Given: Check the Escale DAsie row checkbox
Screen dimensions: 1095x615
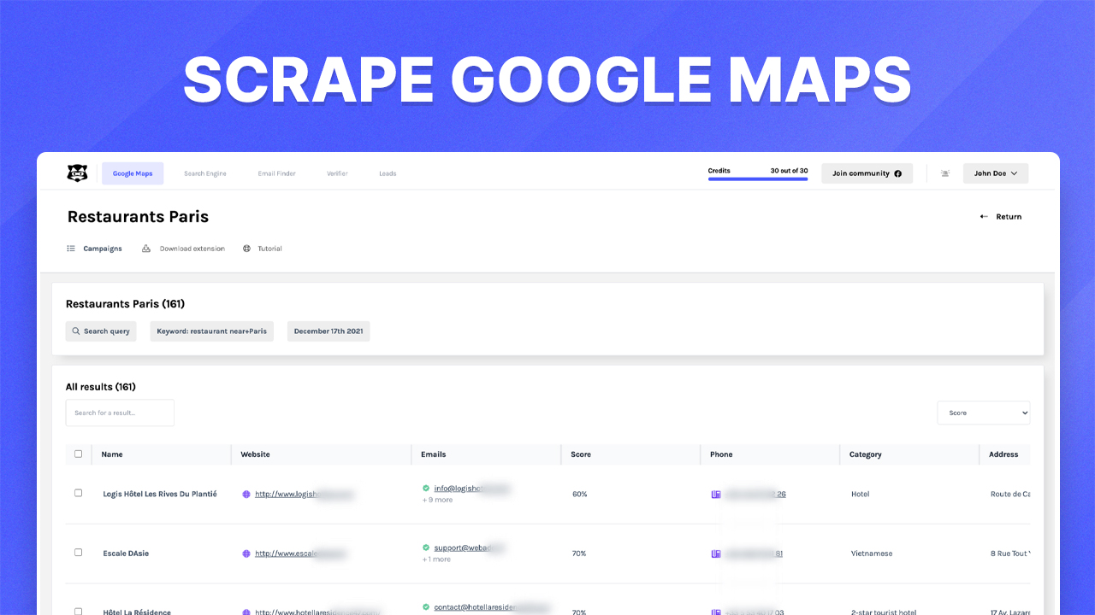Looking at the screenshot, I should [78, 553].
